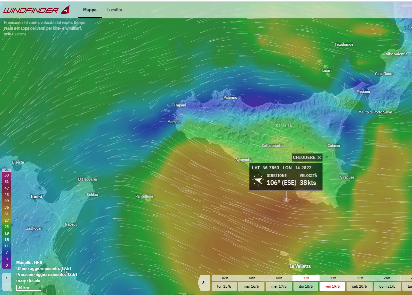This screenshot has width=412, height=295.
Task: Click the La Valletta map label
Action: pyautogui.click(x=300, y=266)
